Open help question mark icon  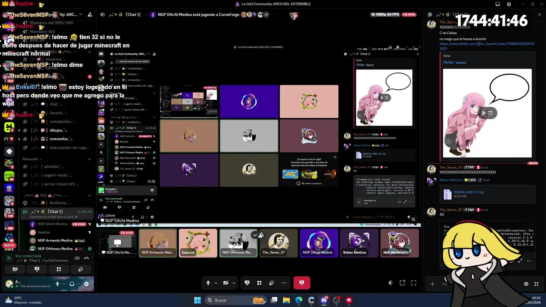tap(509, 4)
